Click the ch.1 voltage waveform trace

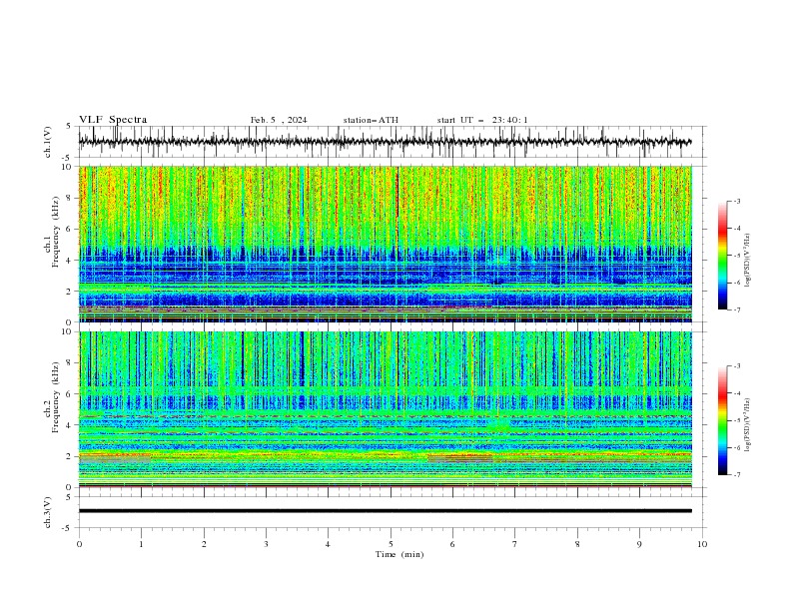385,142
